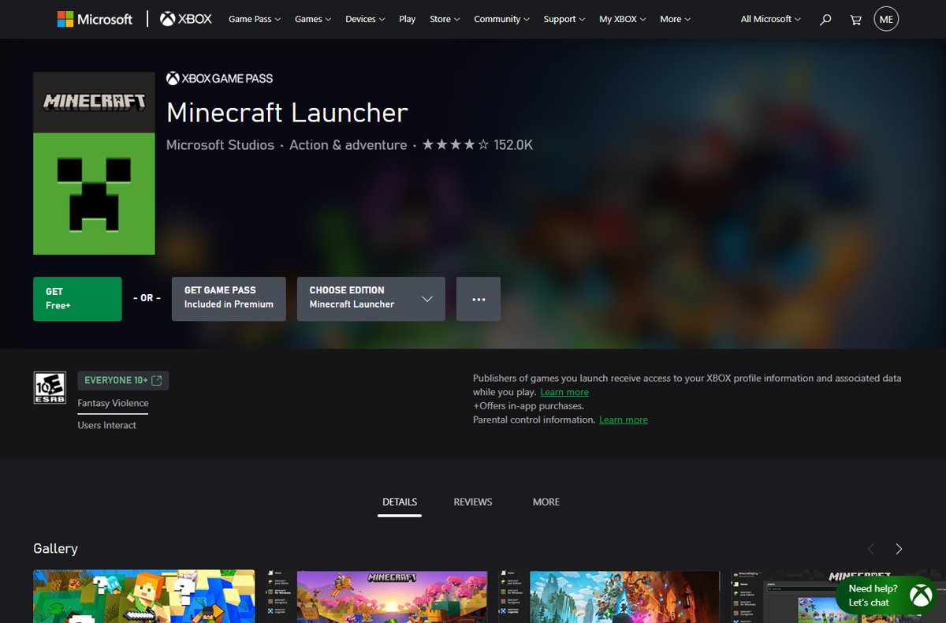The image size is (946, 623).
Task: Expand the Community menu
Action: pyautogui.click(x=502, y=19)
